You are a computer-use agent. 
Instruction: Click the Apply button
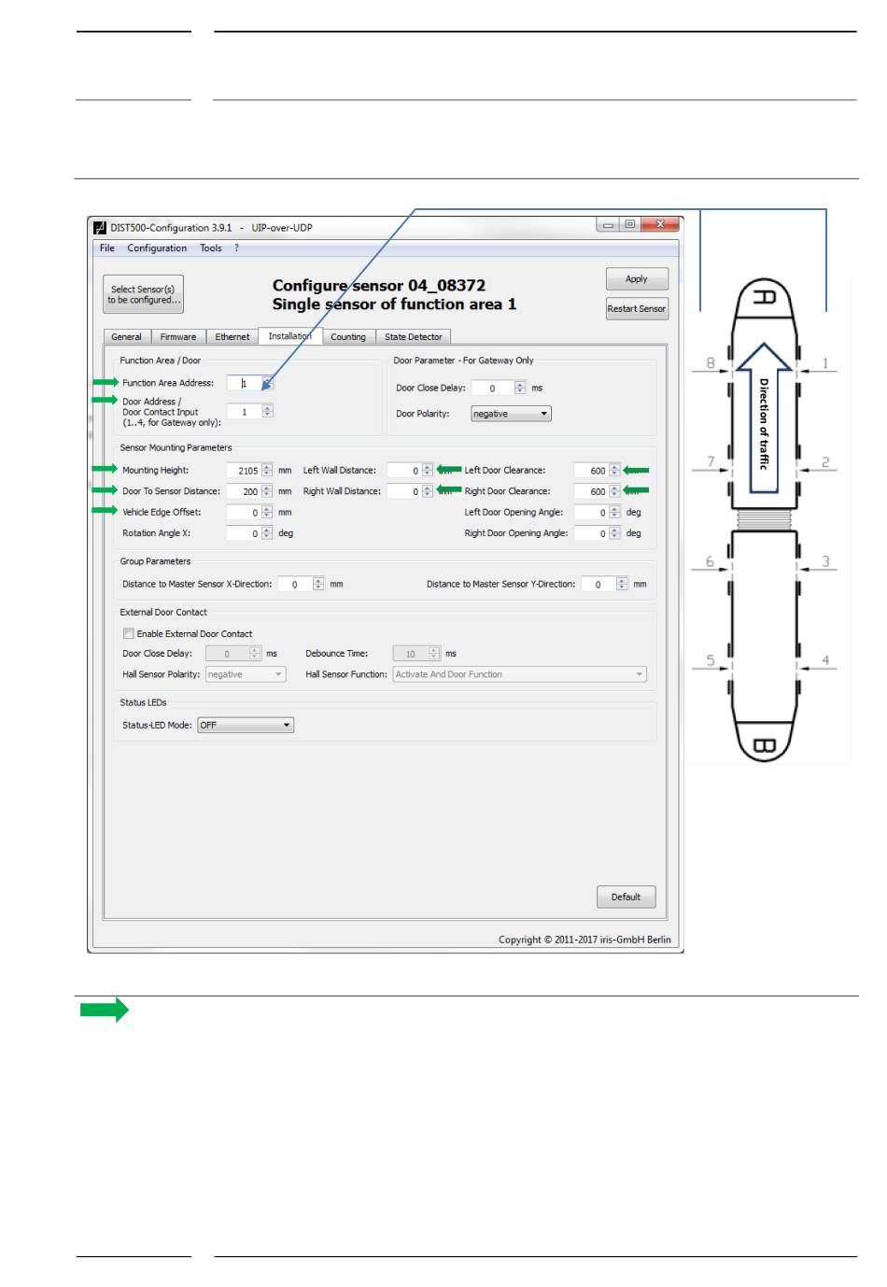637,279
